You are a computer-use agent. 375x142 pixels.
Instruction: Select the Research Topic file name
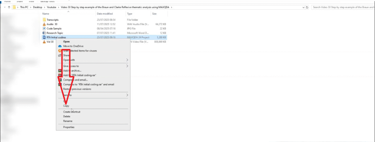pyautogui.click(x=55, y=33)
